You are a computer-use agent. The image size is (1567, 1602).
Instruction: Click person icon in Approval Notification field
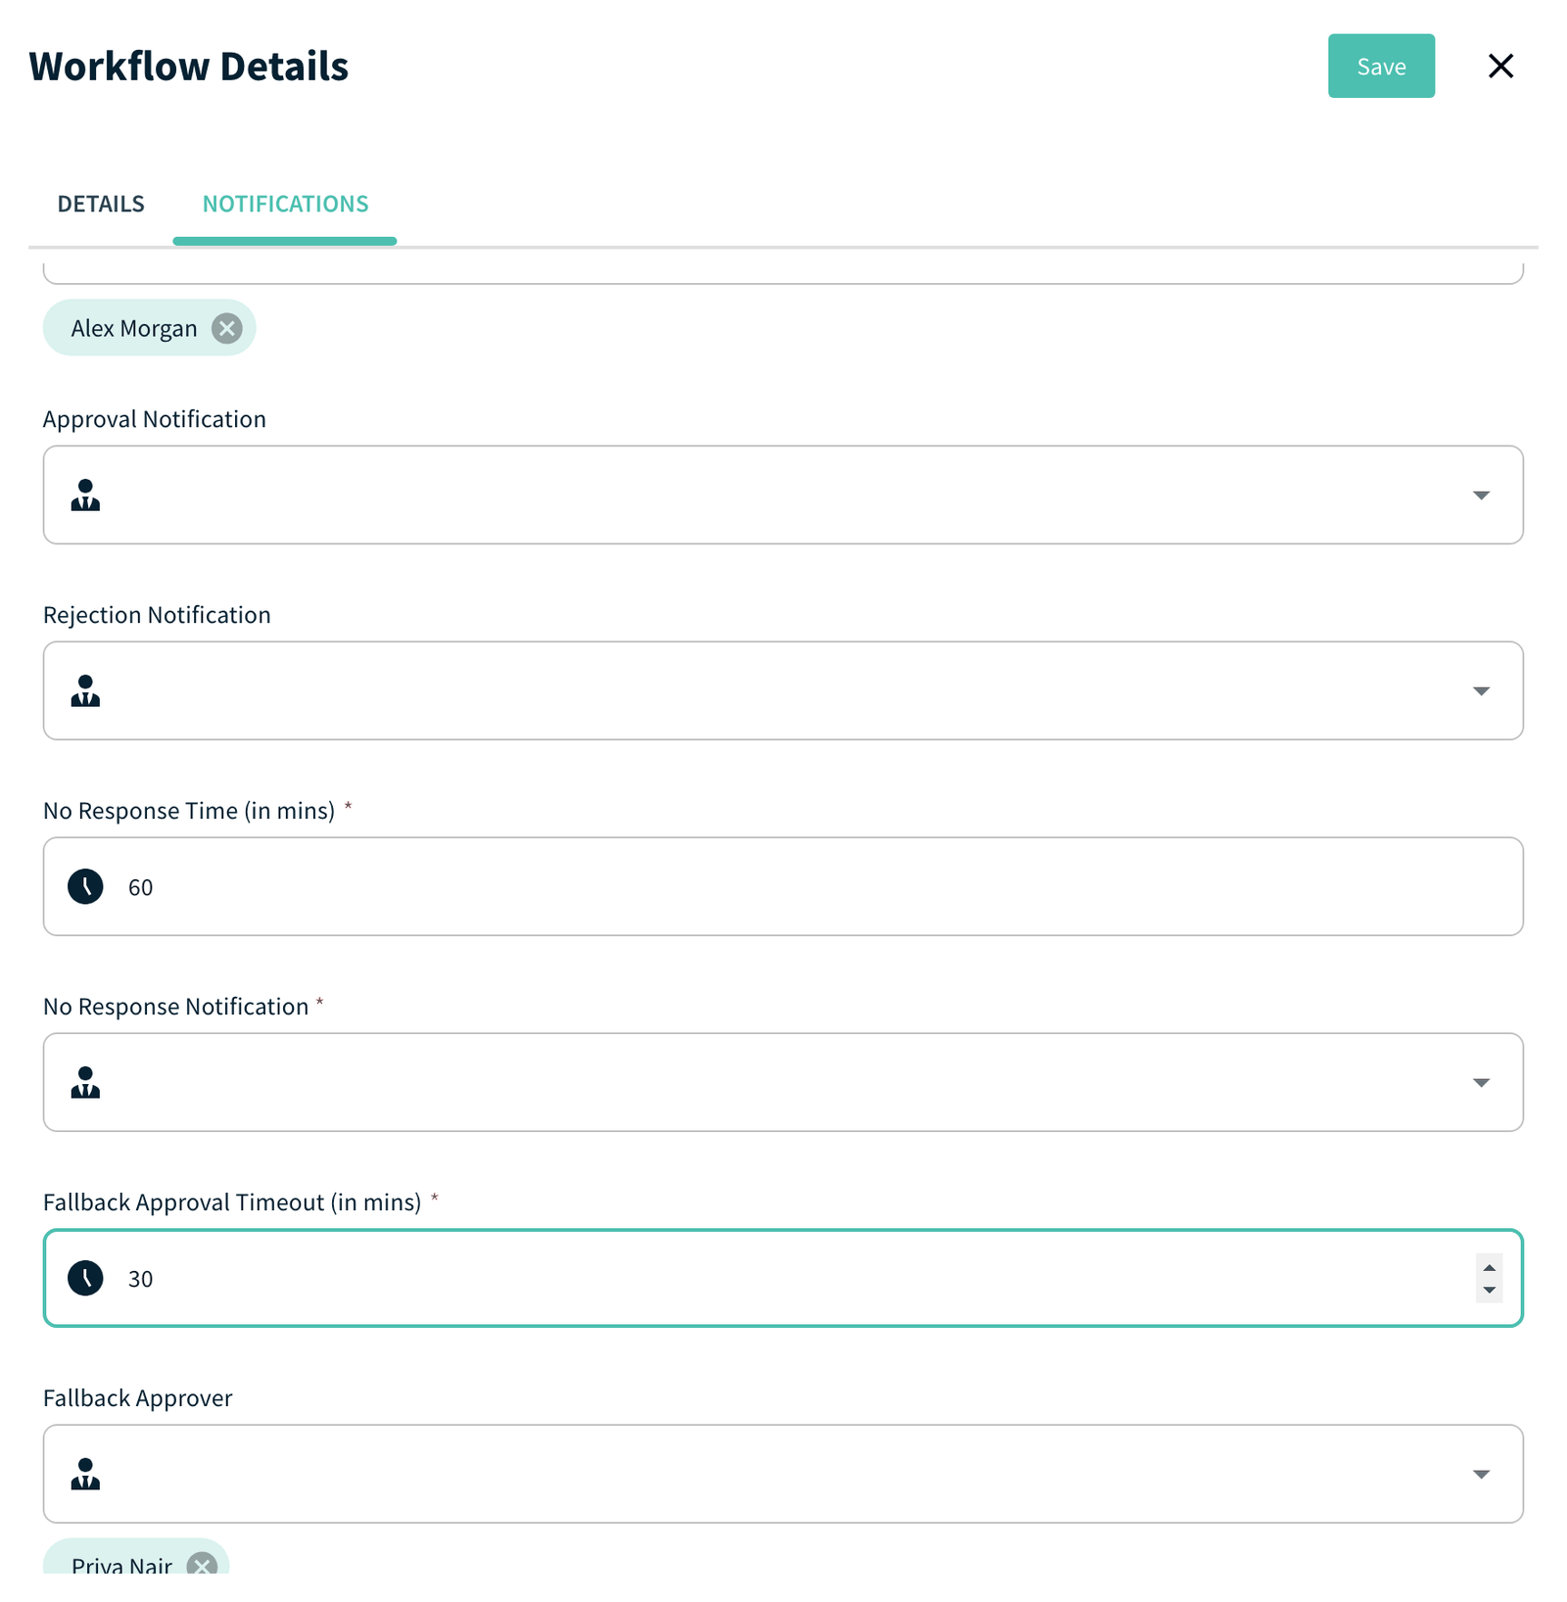85,495
